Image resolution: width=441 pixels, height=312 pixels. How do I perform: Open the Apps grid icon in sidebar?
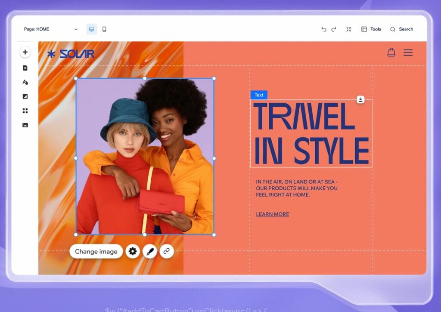tap(25, 111)
